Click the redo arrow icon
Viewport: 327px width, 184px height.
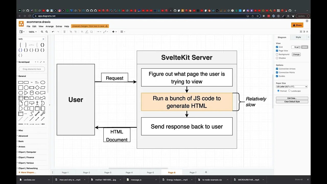coord(58,32)
